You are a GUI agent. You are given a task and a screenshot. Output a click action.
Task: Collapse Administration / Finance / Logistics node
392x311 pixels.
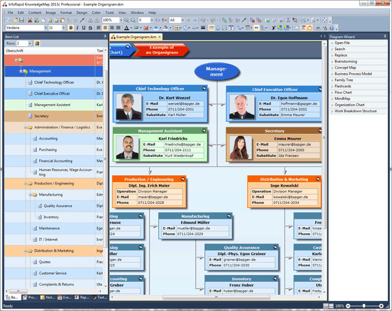26,127
